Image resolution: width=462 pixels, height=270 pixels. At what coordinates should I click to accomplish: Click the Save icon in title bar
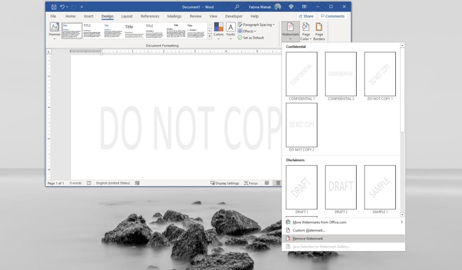point(54,7)
